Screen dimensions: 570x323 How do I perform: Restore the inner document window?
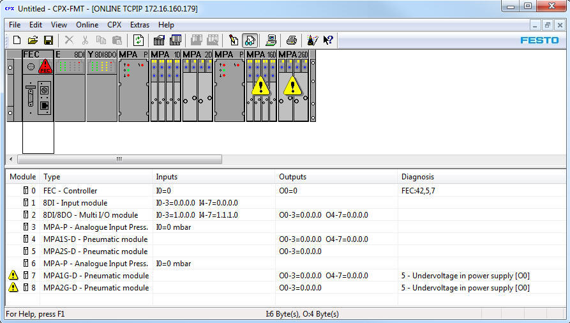pos(547,25)
